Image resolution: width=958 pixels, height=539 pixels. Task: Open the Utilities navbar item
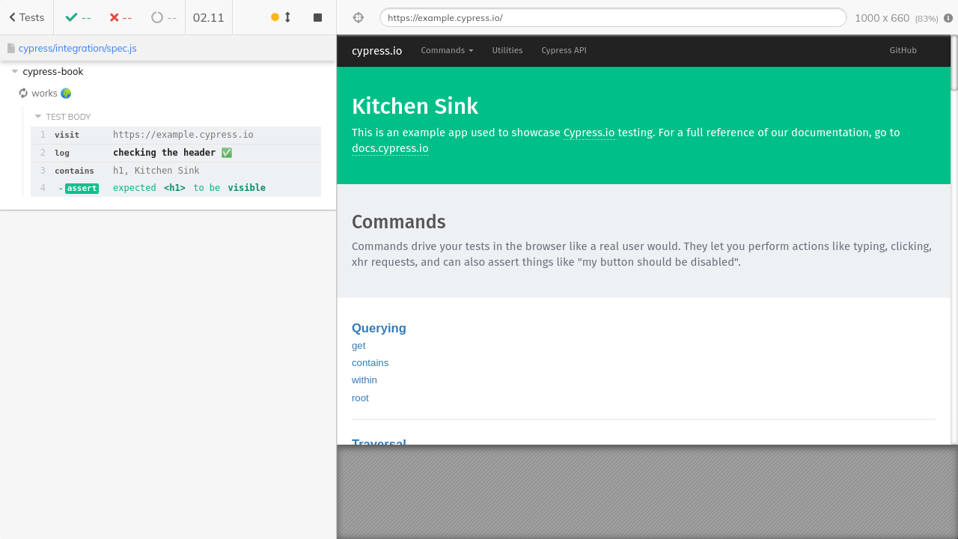pos(507,50)
